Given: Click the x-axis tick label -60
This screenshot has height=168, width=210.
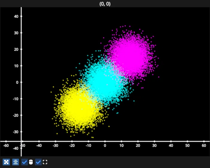Looking at the screenshot, I should (x=6, y=145).
